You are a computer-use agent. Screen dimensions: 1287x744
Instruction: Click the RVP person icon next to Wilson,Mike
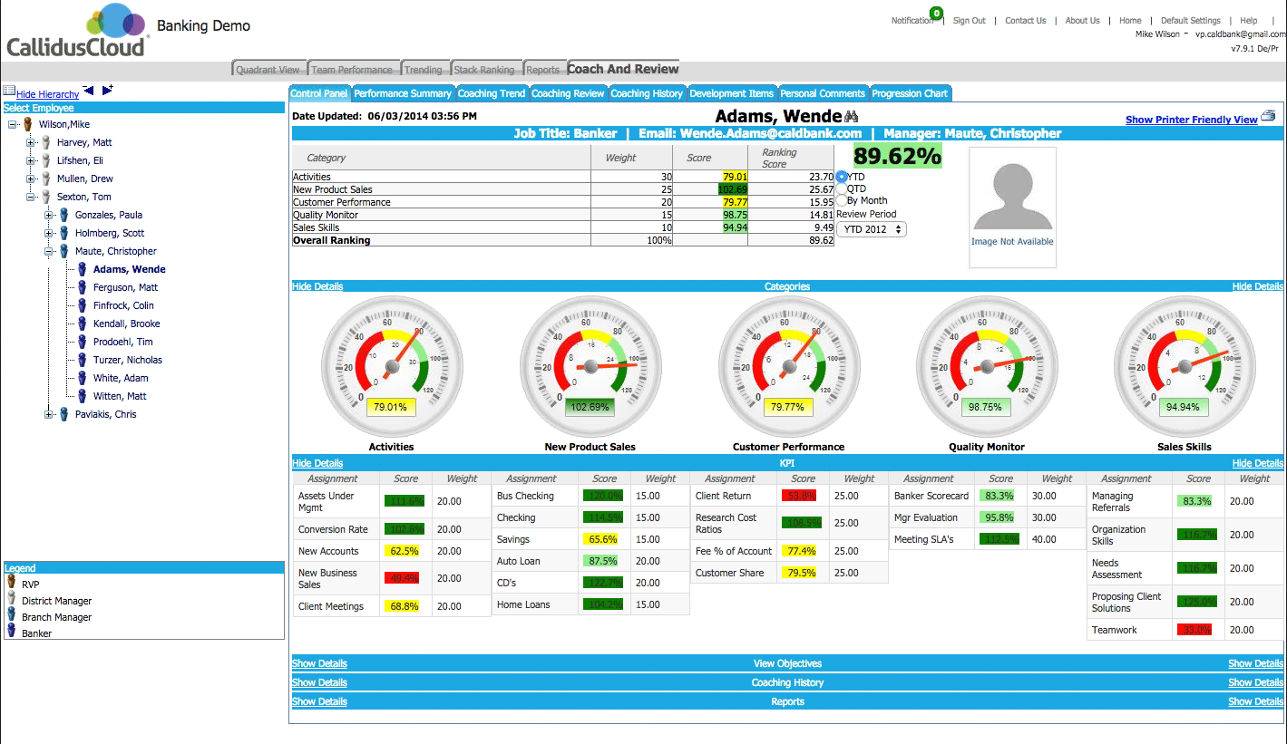pos(26,123)
